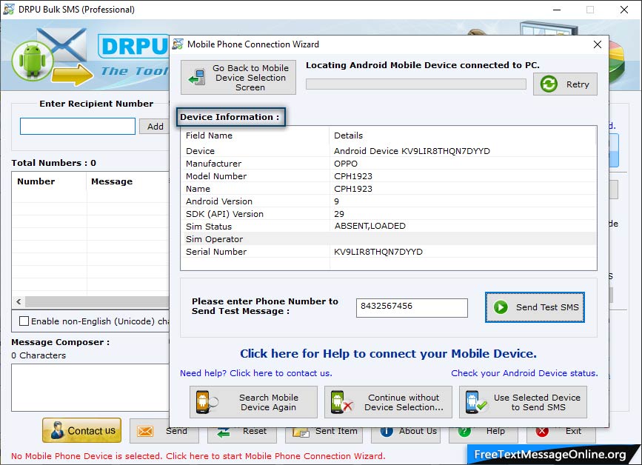Screen dimensions: 642x465
Task: Open the Contact us button
Action: coord(81,430)
